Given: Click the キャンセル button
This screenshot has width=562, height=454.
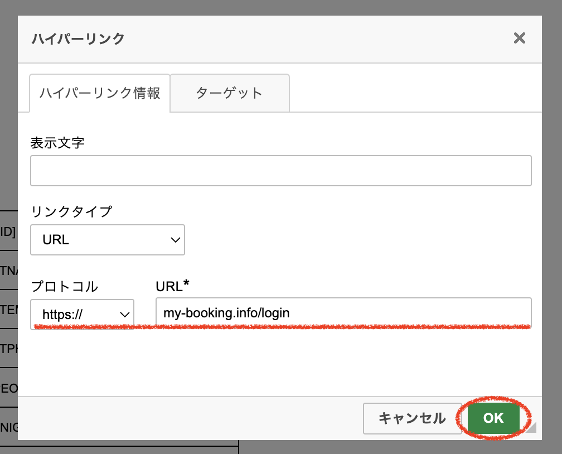Looking at the screenshot, I should [412, 418].
